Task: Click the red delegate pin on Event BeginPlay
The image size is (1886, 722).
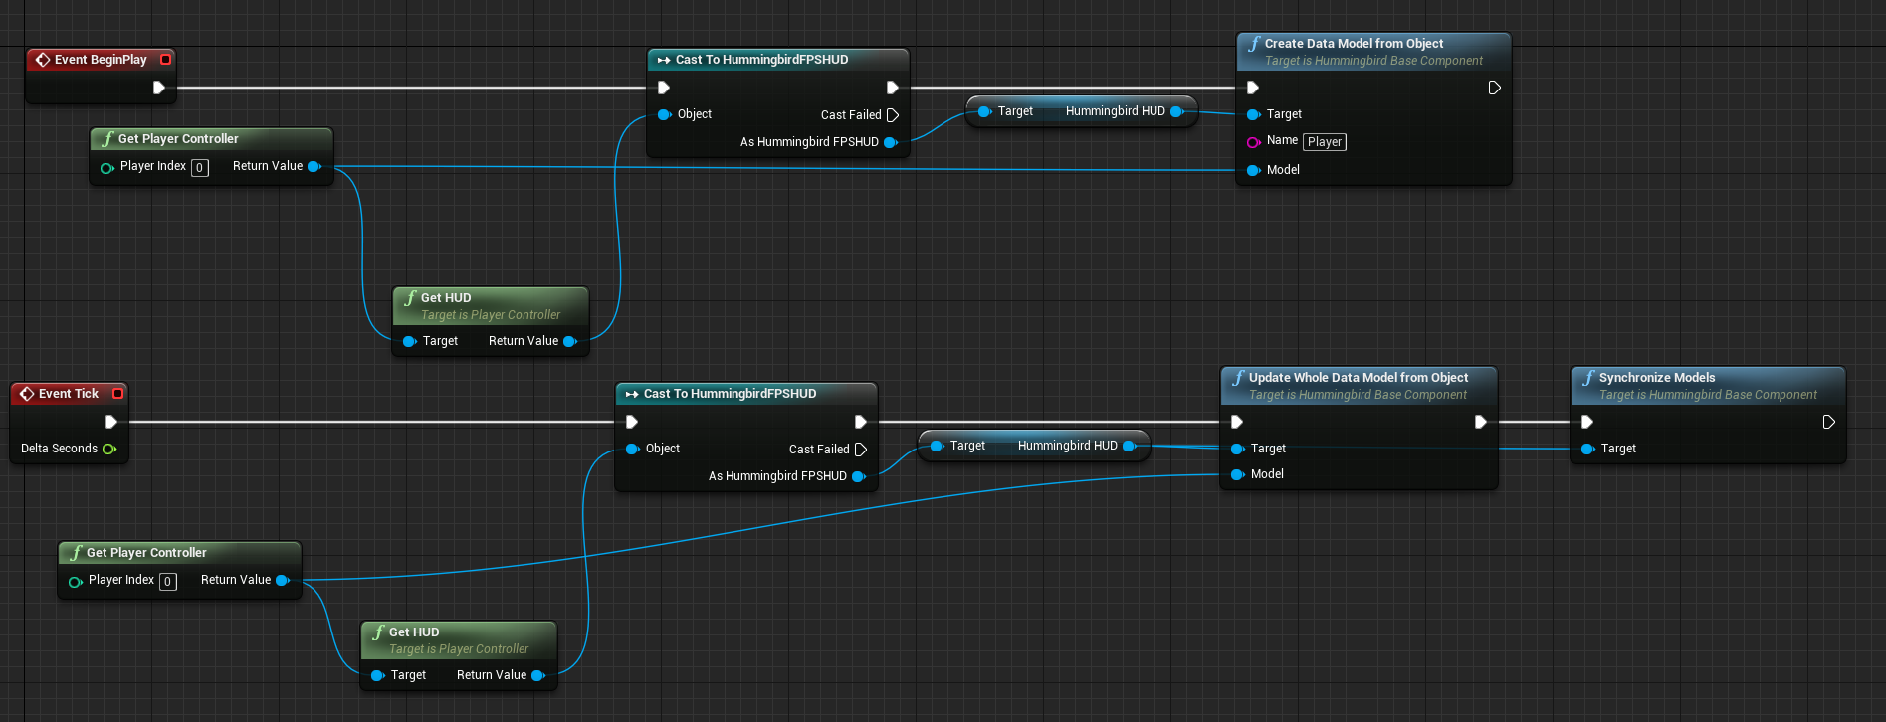Action: tap(165, 60)
